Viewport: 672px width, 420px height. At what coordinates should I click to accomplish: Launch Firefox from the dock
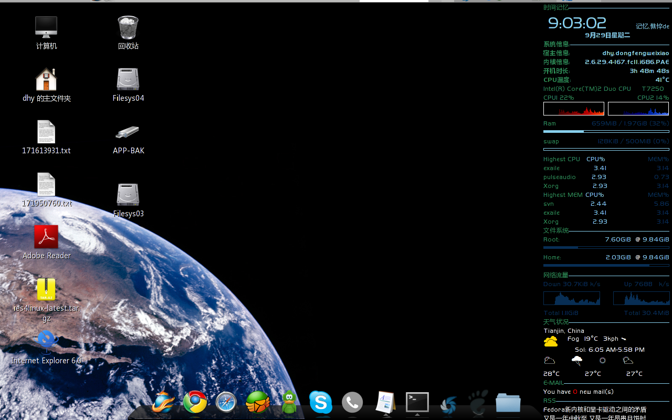pyautogui.click(x=163, y=403)
